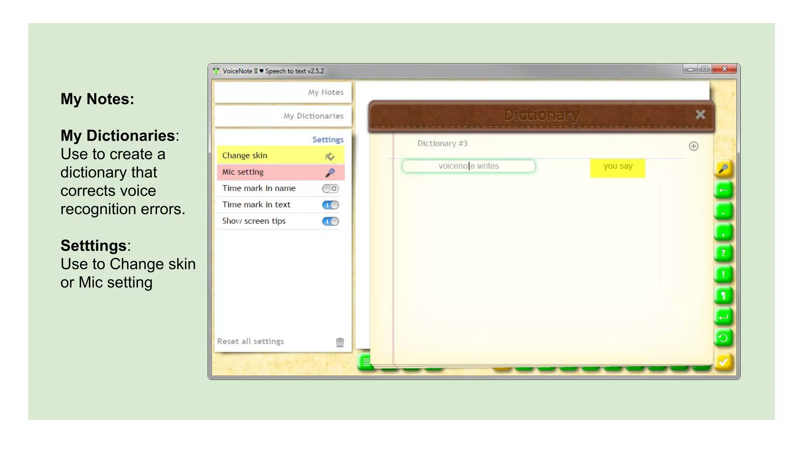Click the yellow microphone record button
The image size is (800, 450).
[723, 169]
